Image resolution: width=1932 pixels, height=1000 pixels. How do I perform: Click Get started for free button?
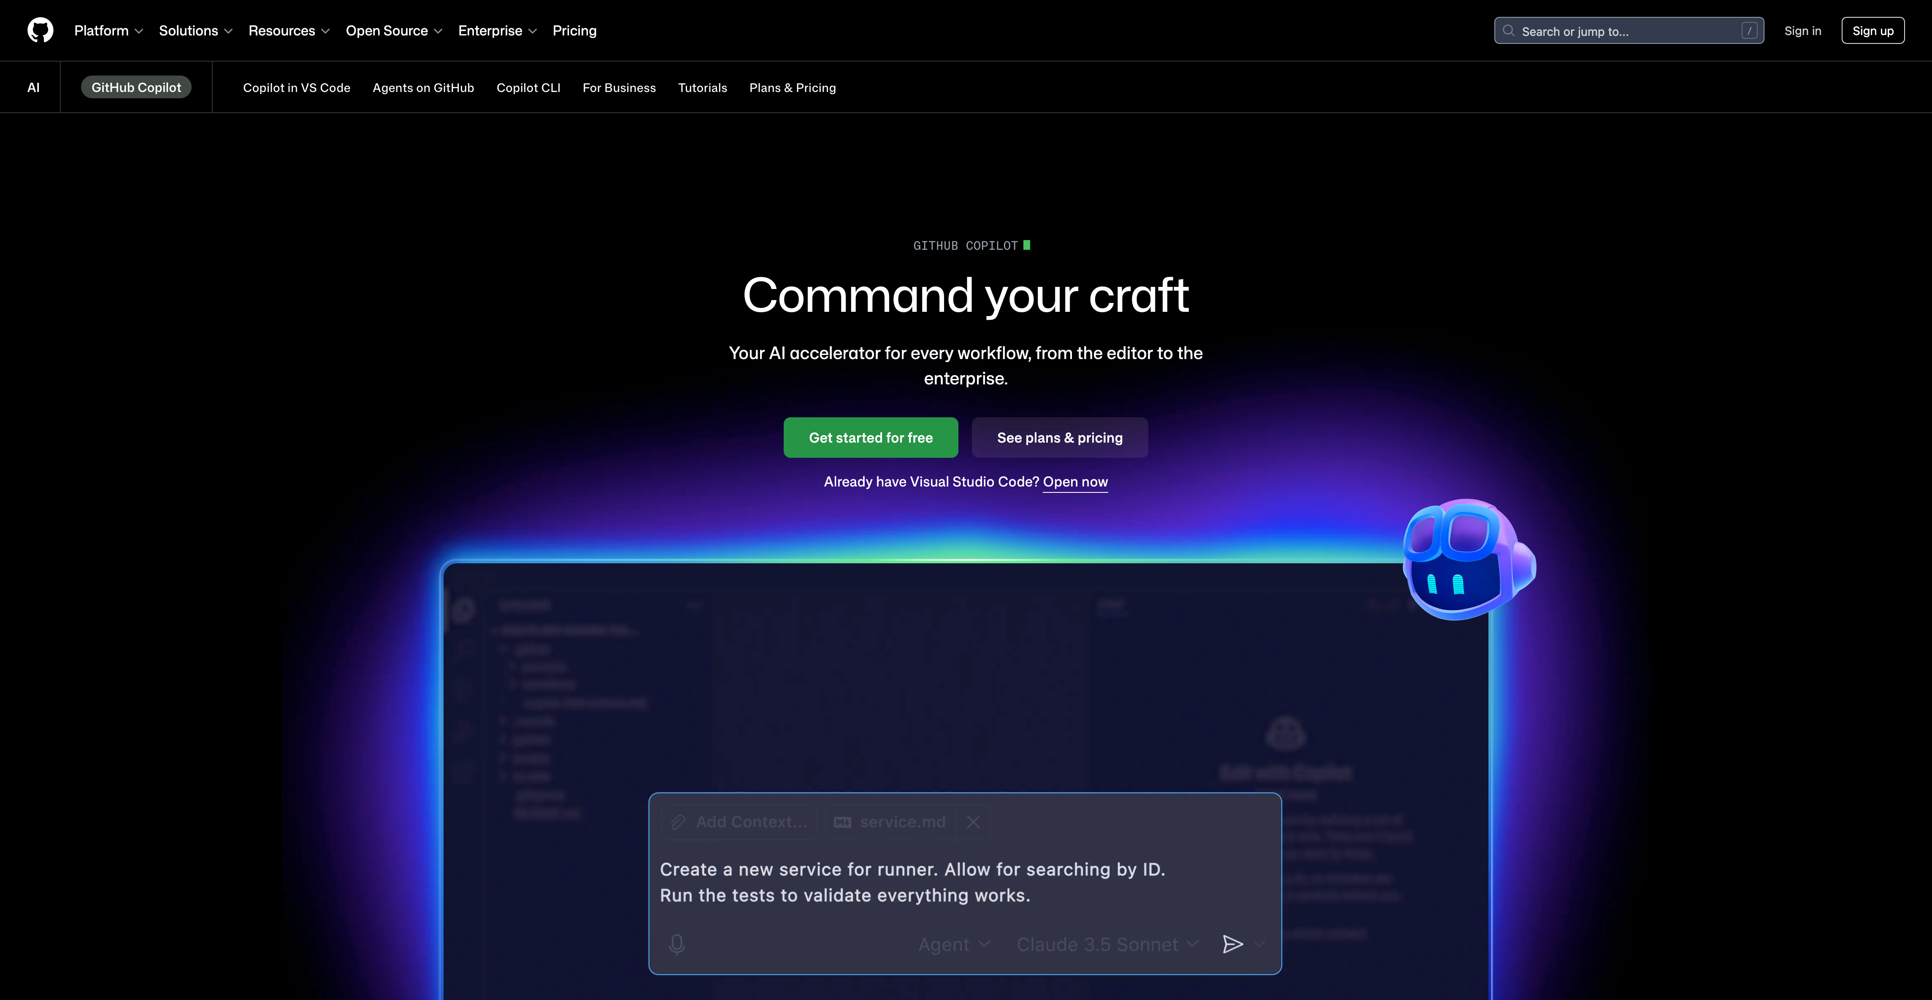click(x=870, y=437)
